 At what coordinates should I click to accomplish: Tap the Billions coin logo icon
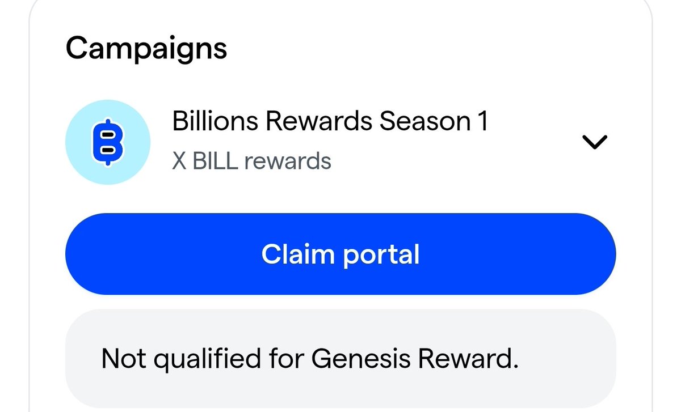(x=108, y=142)
